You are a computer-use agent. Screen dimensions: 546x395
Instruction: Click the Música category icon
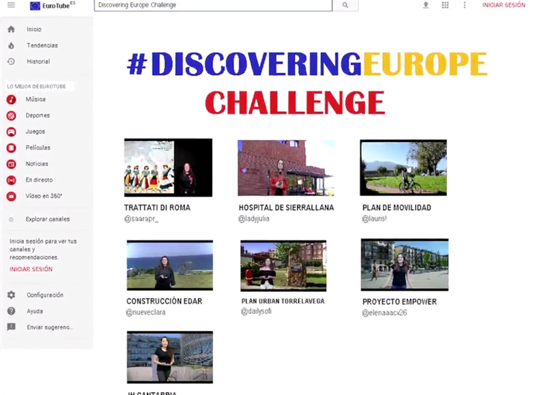click(11, 100)
